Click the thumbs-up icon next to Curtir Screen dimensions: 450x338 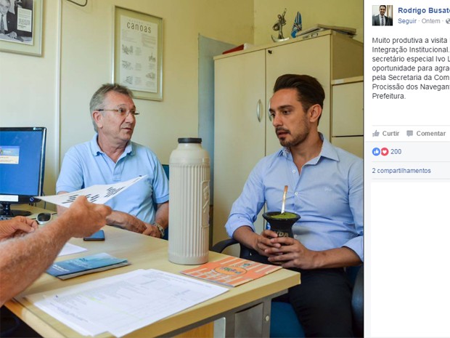[376, 133]
